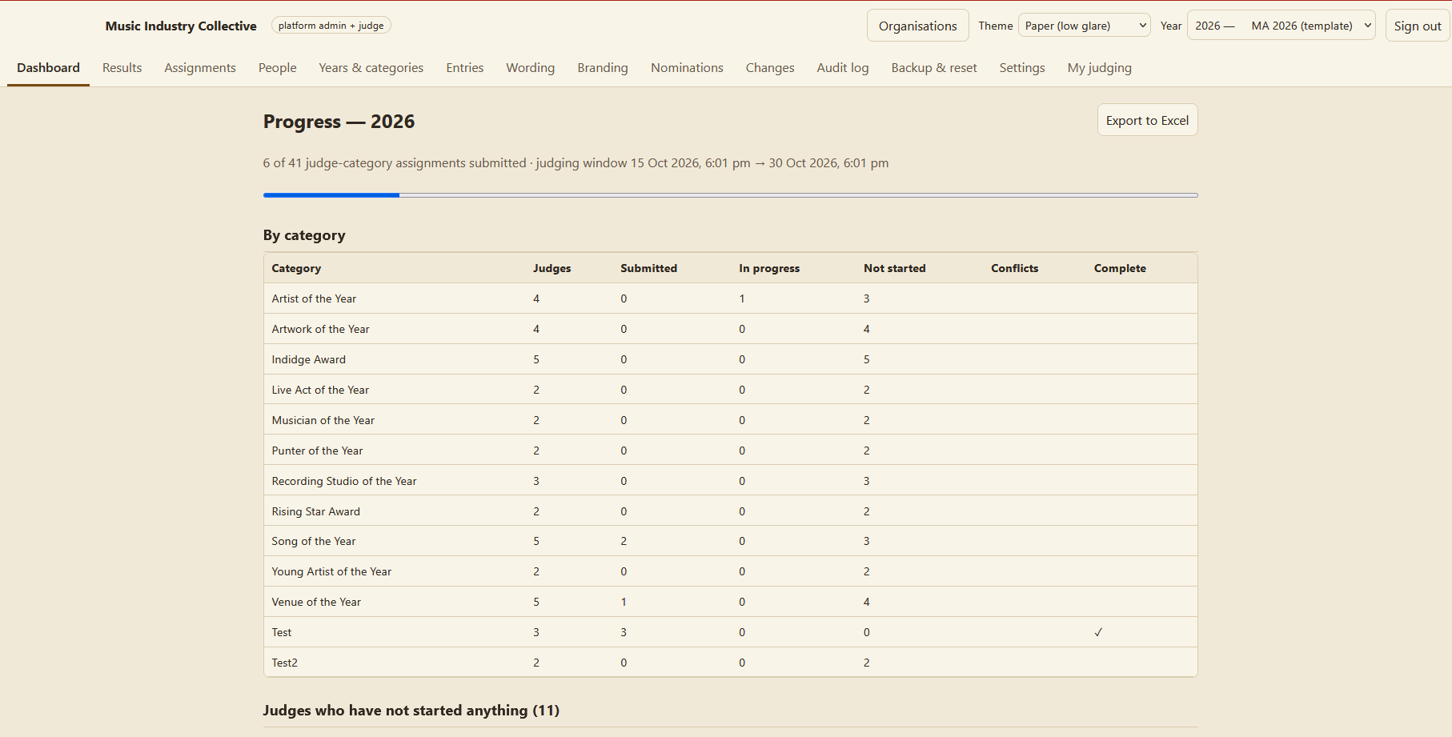Screen dimensions: 1452x737
Task: Export progress to Excel
Action: click(x=1147, y=120)
